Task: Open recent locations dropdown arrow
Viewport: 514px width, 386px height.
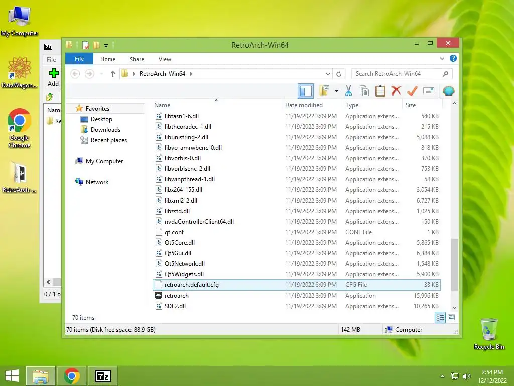Action: [x=101, y=74]
